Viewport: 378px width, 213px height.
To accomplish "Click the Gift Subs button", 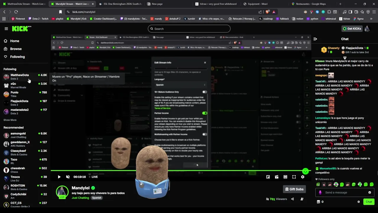I will pyautogui.click(x=294, y=189).
